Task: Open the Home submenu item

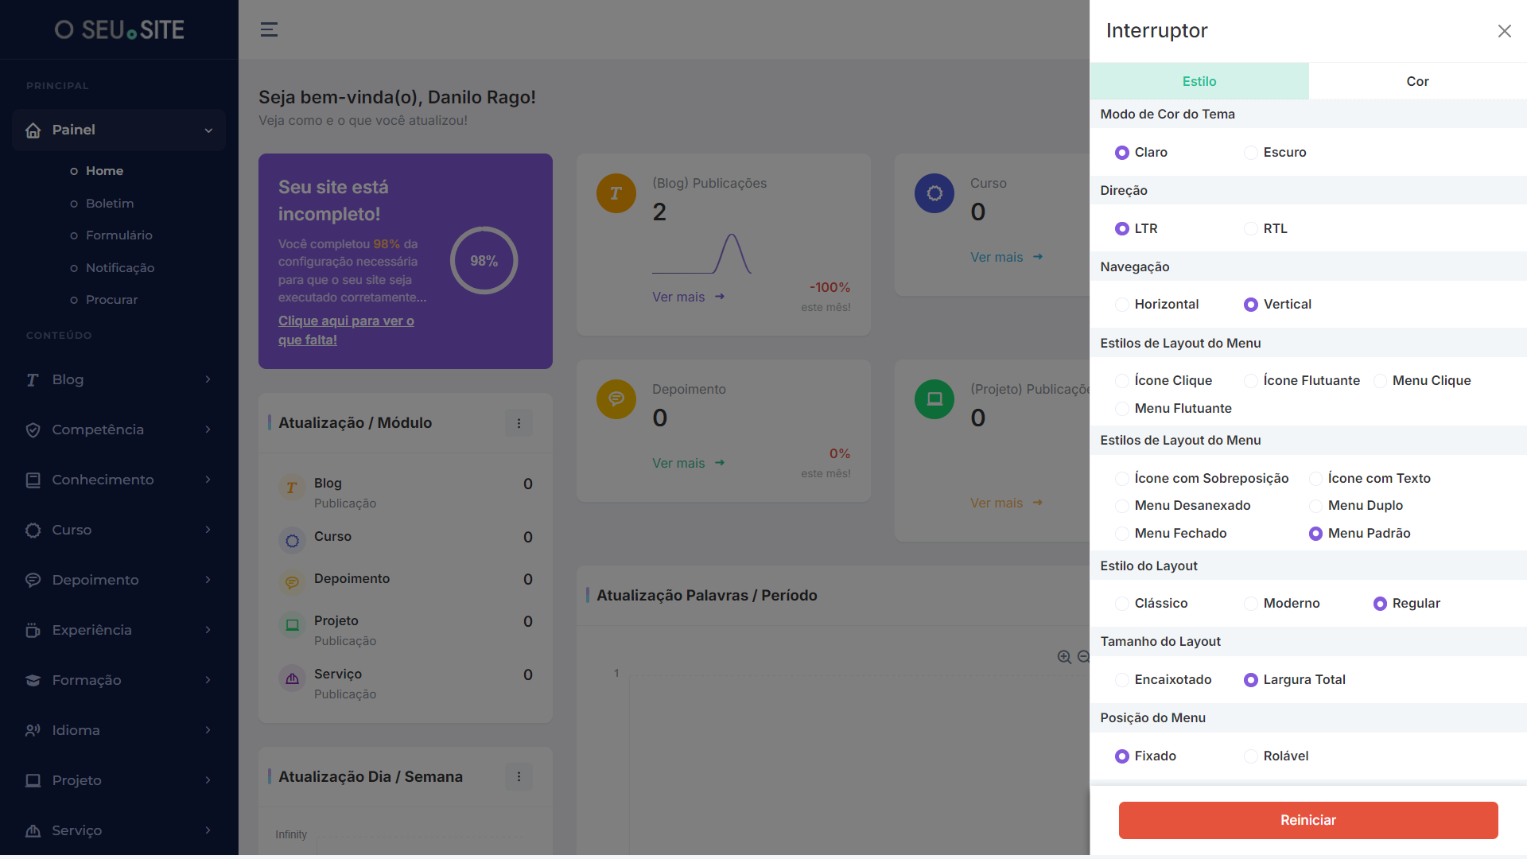Action: coord(104,171)
